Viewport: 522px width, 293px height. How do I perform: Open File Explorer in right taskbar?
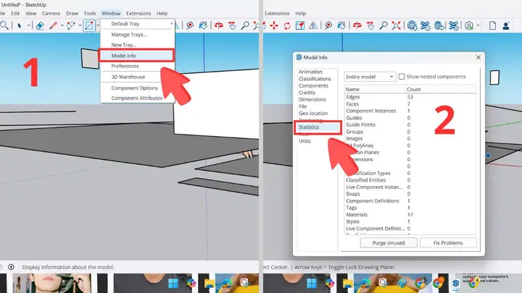pos(347,284)
